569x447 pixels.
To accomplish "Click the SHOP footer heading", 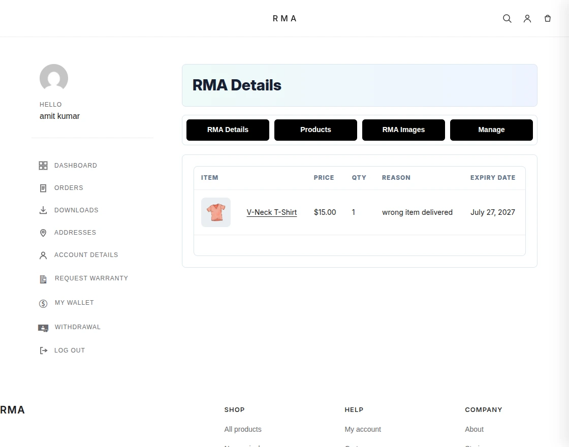I will (x=234, y=409).
